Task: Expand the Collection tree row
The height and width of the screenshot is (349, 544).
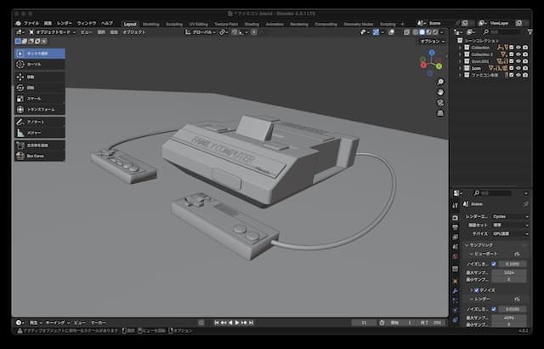Action: pyautogui.click(x=461, y=48)
